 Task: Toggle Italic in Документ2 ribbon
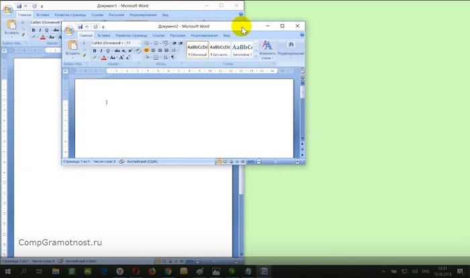(x=101, y=50)
